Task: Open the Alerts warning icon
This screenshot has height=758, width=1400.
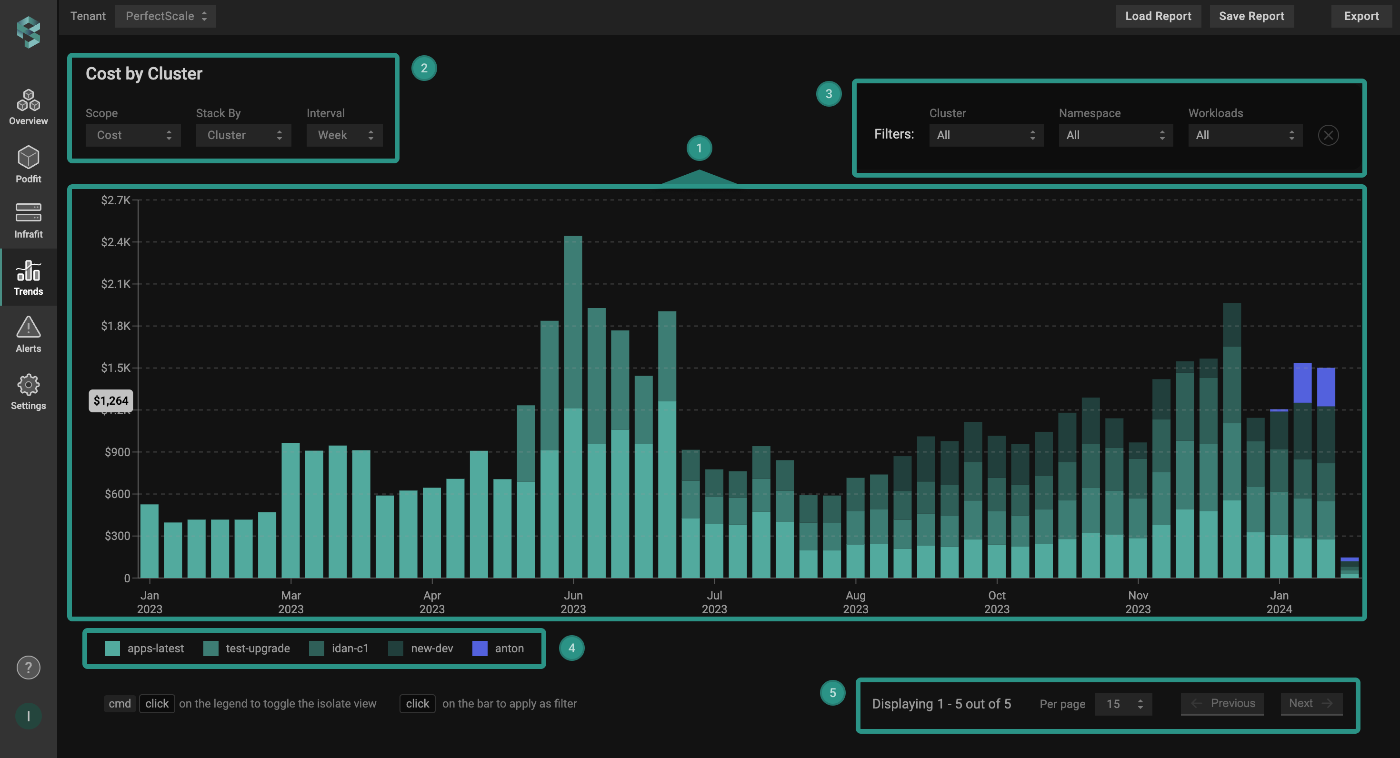Action: click(28, 328)
